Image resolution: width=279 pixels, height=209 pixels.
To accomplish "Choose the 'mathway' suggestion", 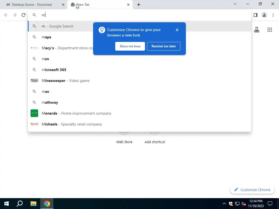I will pos(139,102).
